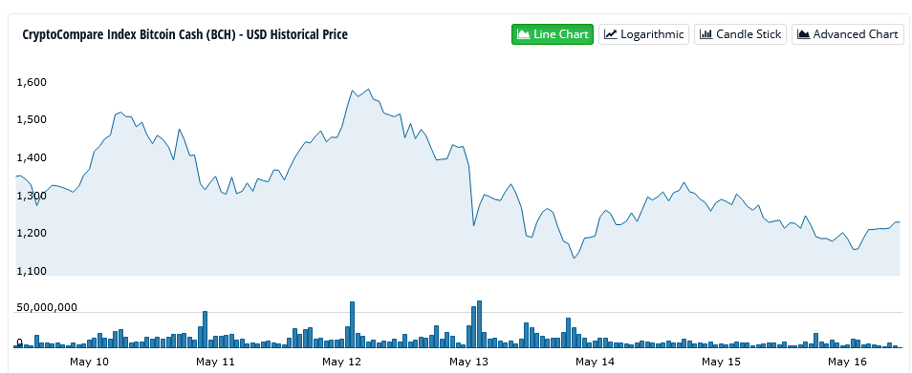
Task: Click the May 12 date label
Action: click(341, 362)
